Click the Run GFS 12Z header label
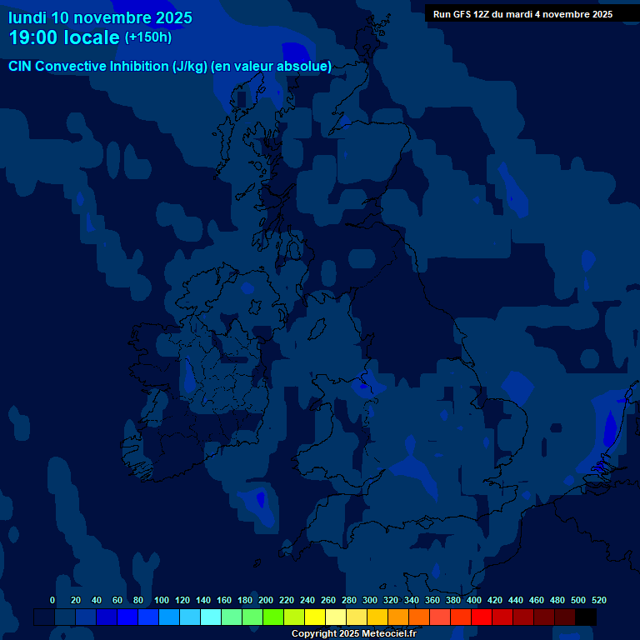The image size is (640, 640). 522,14
